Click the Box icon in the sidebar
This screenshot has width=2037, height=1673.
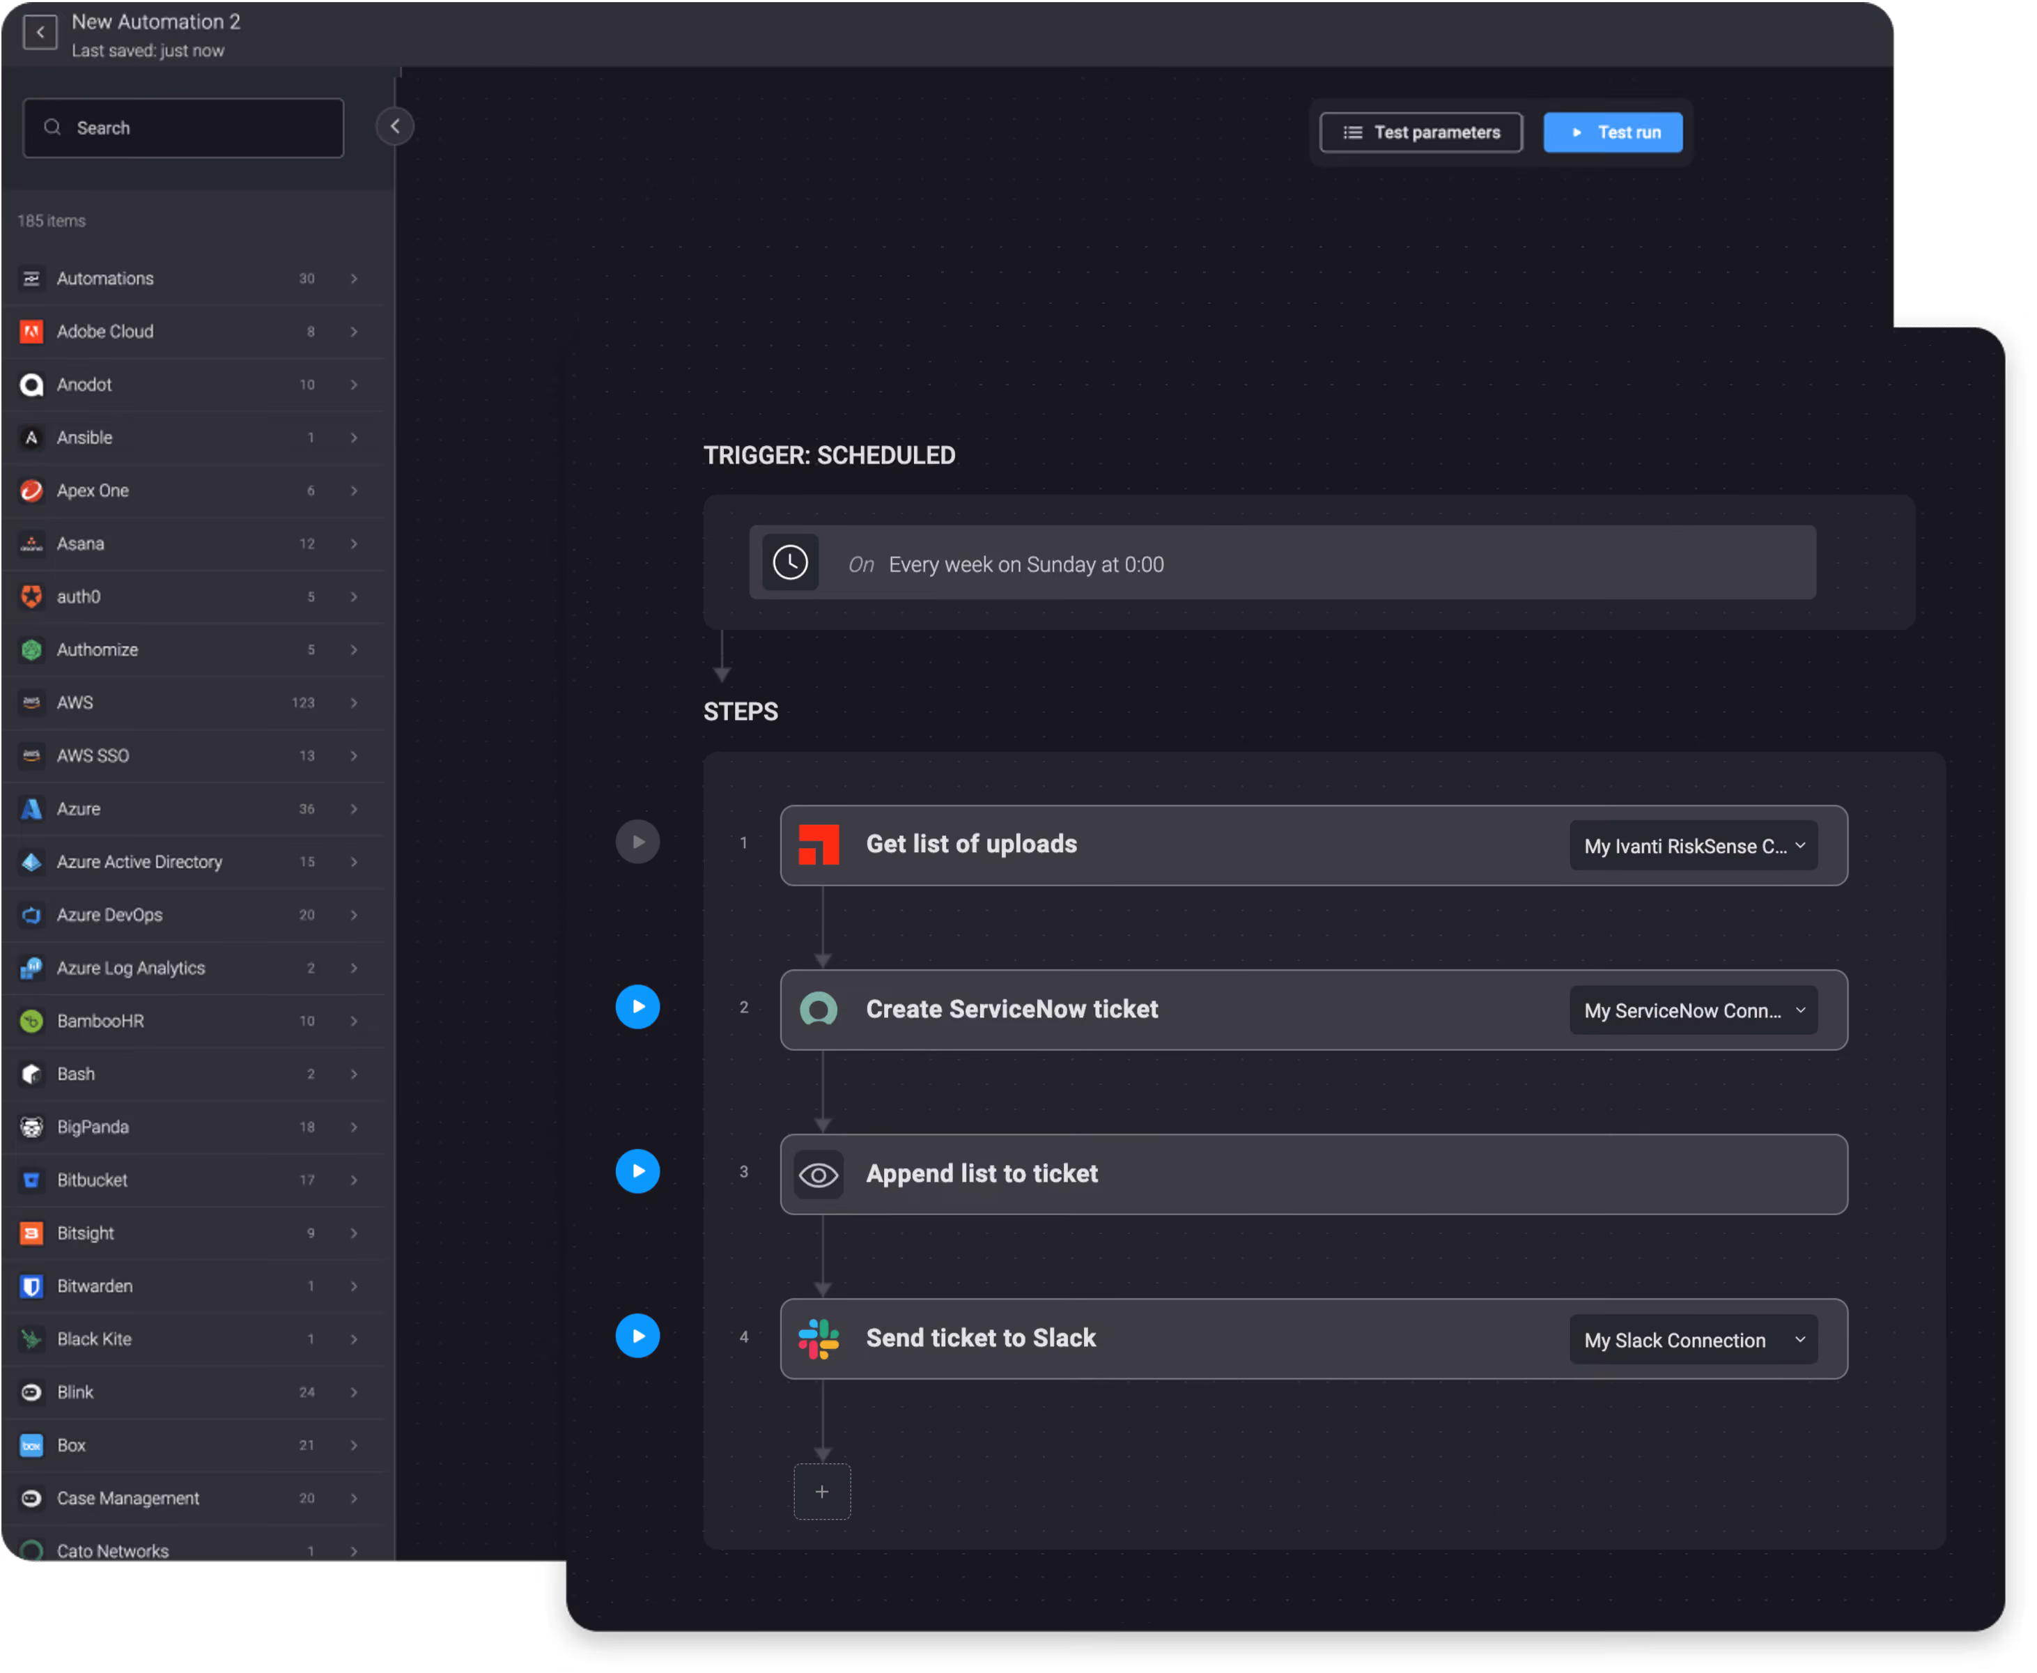pyautogui.click(x=32, y=1444)
